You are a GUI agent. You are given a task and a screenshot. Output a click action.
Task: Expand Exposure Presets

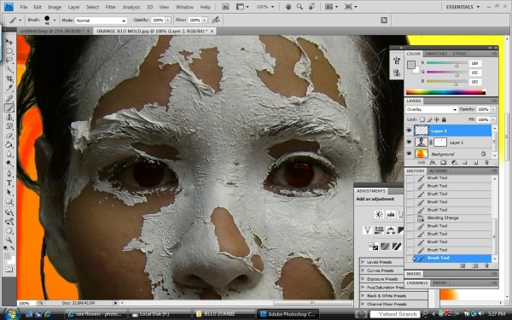point(363,279)
